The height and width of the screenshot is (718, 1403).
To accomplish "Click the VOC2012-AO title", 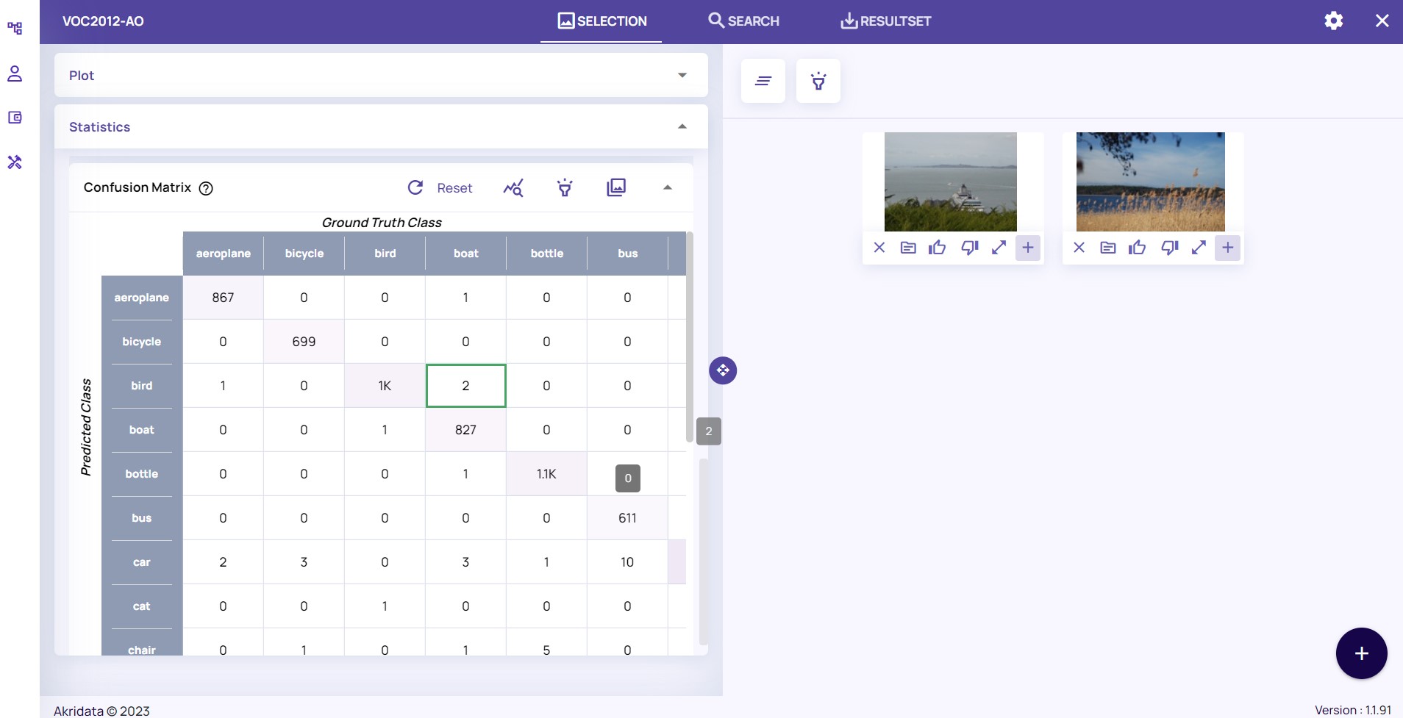I will [x=103, y=21].
